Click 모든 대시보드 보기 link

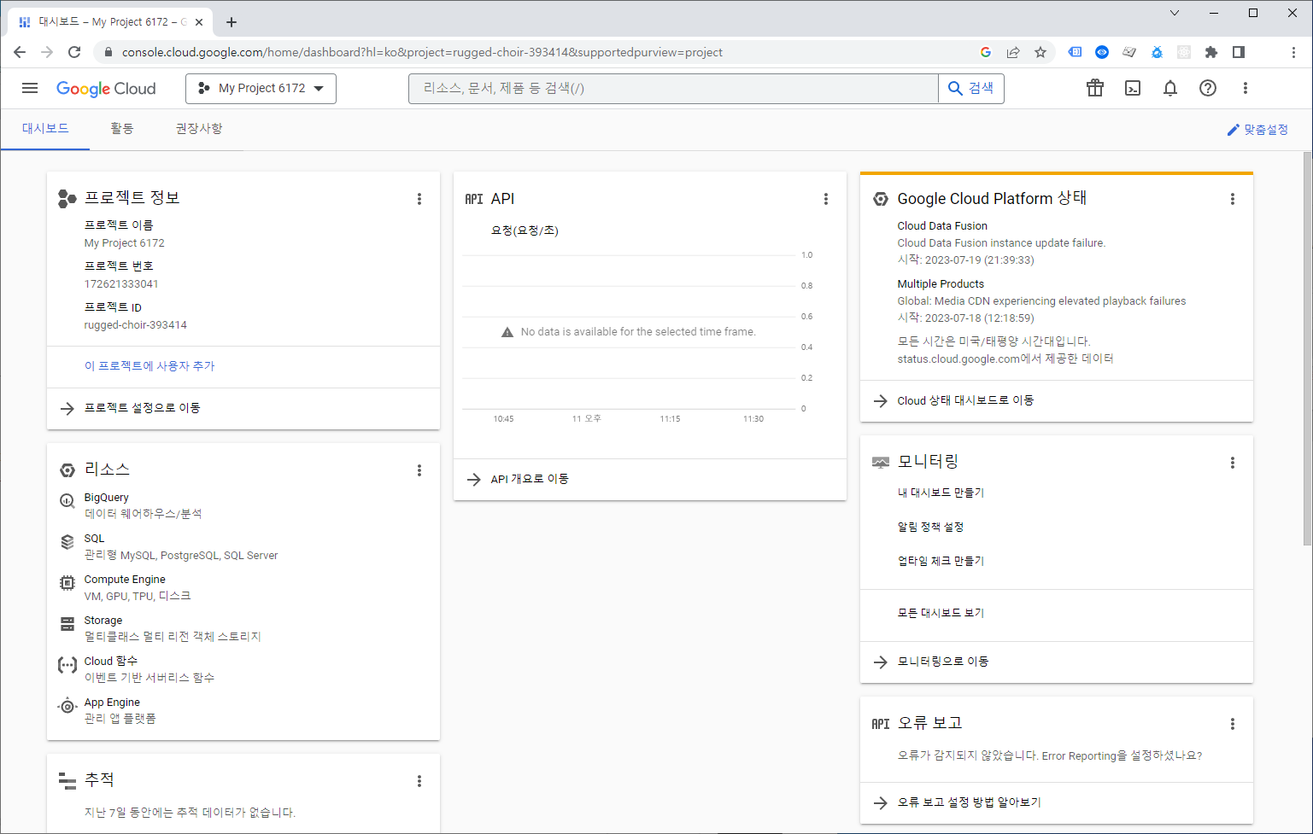[x=941, y=613]
